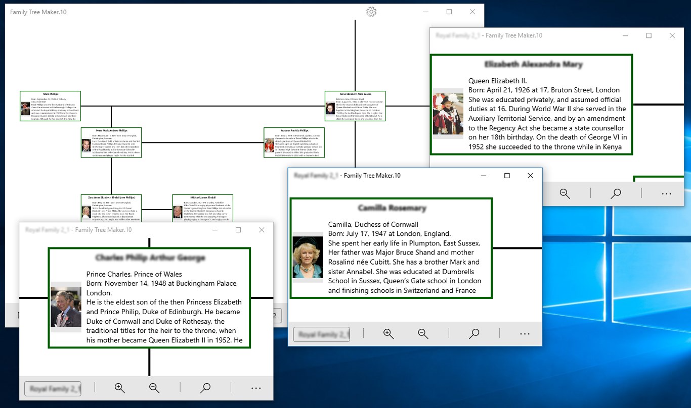Open more options ellipsis in Charles's window
Image resolution: width=691 pixels, height=408 pixels.
tap(256, 388)
